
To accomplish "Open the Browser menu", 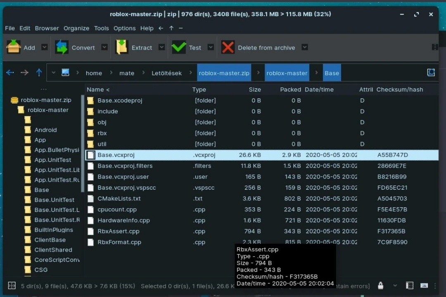I will click(47, 28).
